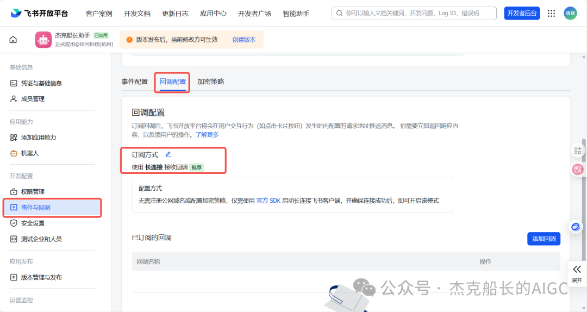Click the 开发者后台 button

point(522,14)
